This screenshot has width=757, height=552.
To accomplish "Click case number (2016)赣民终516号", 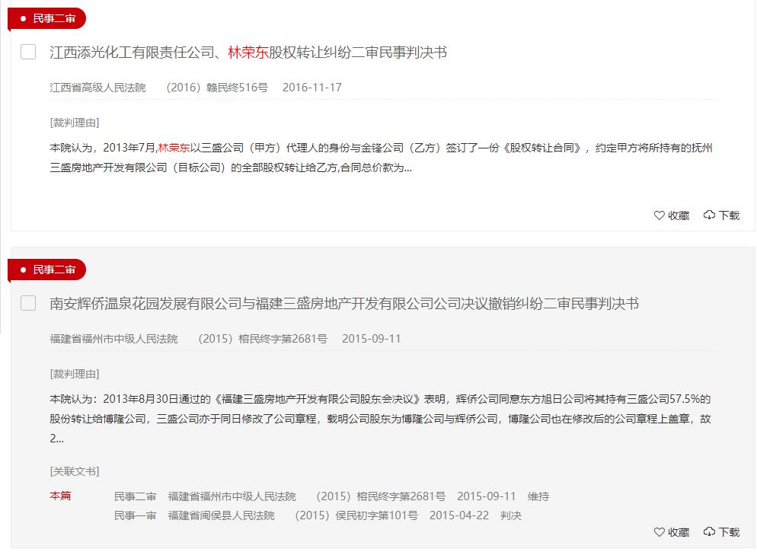I will (215, 87).
